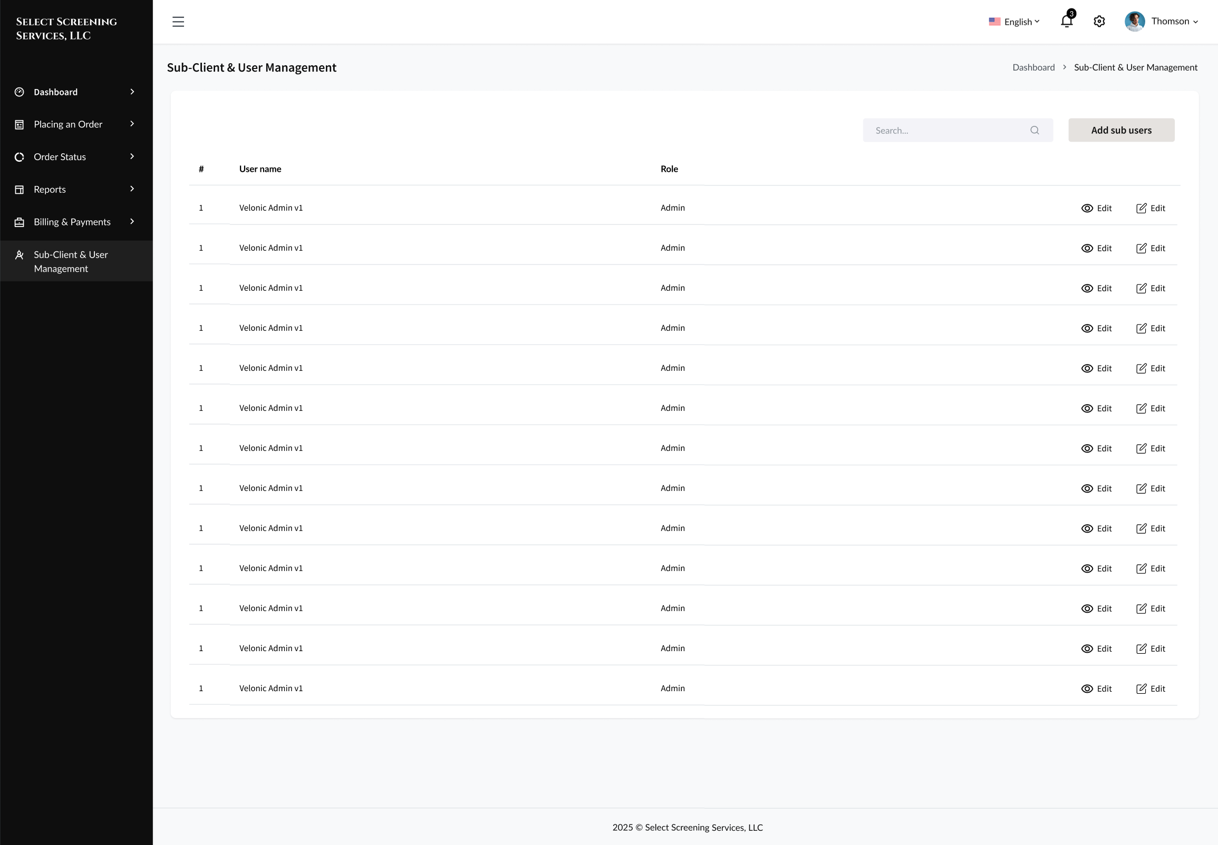Open the English language dropdown
1218x845 pixels.
[1014, 22]
